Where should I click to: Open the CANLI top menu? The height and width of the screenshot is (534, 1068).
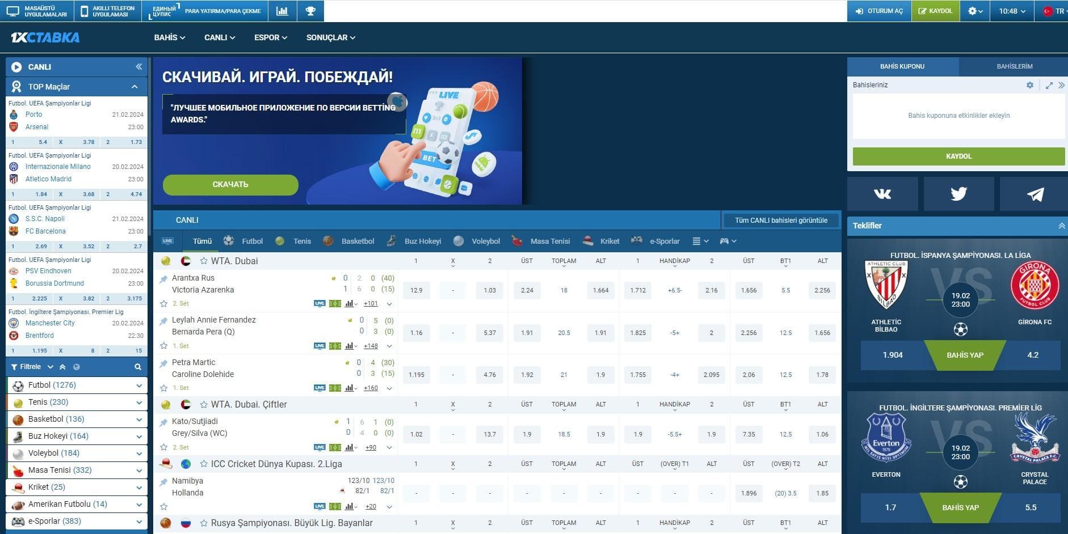(220, 37)
